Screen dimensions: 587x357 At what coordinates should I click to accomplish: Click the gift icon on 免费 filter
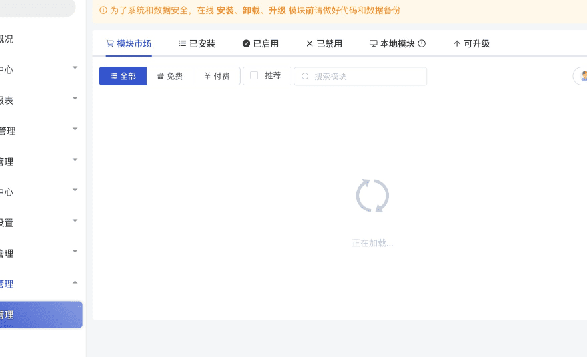(161, 77)
